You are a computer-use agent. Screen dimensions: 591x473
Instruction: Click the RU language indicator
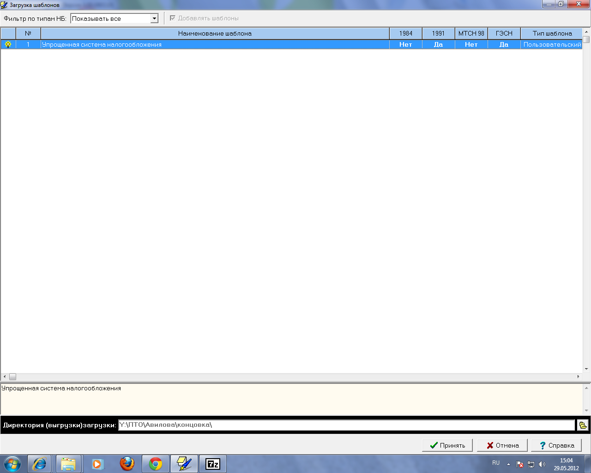point(496,463)
